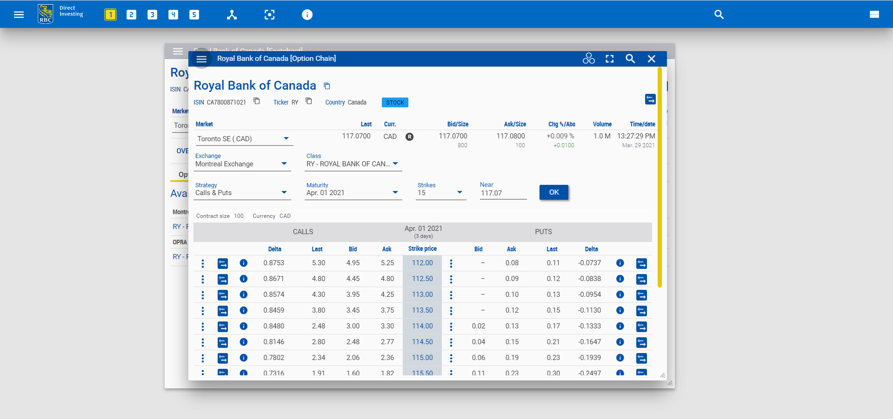Expand Option Chain window to fullscreen
The height and width of the screenshot is (419, 893).
(610, 59)
